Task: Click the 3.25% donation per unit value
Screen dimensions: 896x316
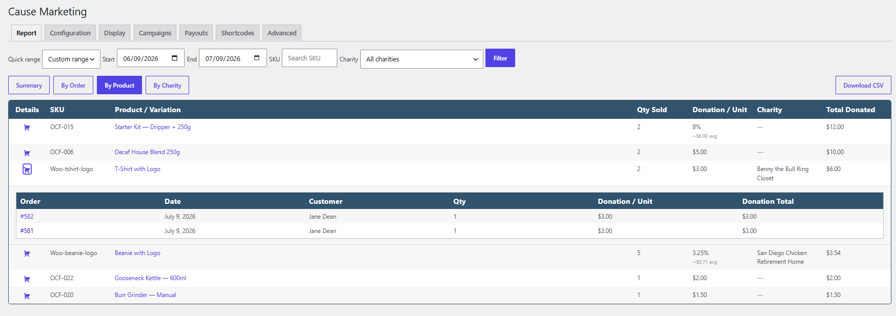Action: (x=700, y=253)
